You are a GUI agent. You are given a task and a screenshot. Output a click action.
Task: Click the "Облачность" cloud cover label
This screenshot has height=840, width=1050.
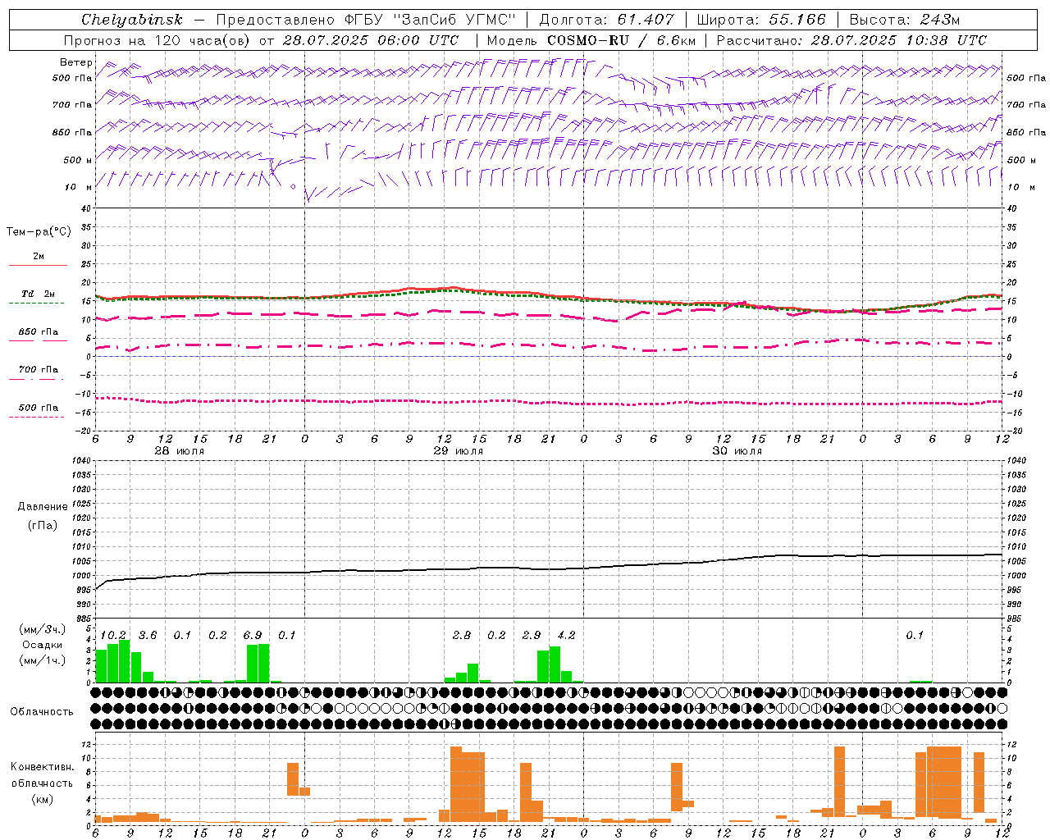pyautogui.click(x=42, y=711)
